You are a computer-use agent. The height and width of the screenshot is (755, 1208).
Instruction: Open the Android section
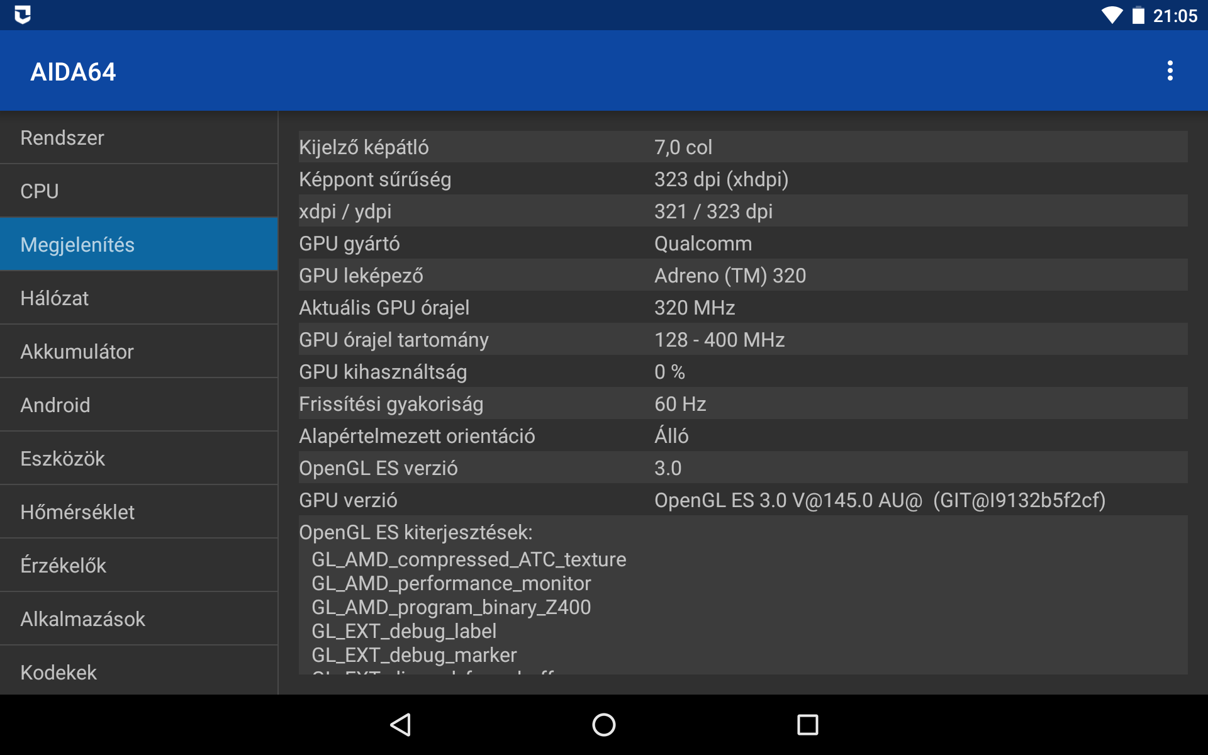click(138, 405)
